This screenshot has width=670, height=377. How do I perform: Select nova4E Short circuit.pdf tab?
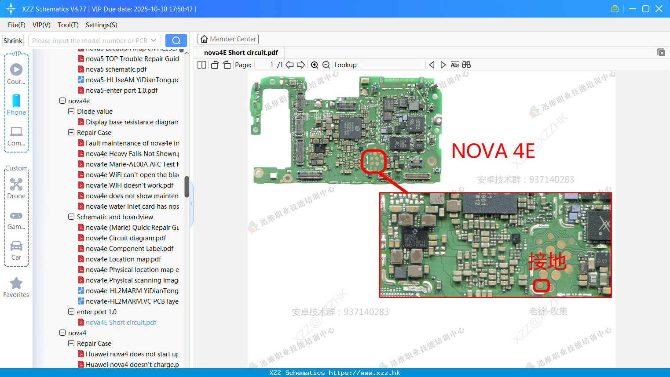[x=241, y=53]
